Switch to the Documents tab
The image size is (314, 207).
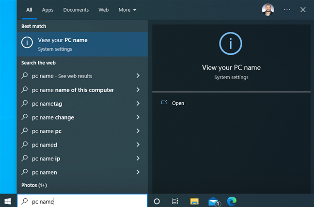76,10
